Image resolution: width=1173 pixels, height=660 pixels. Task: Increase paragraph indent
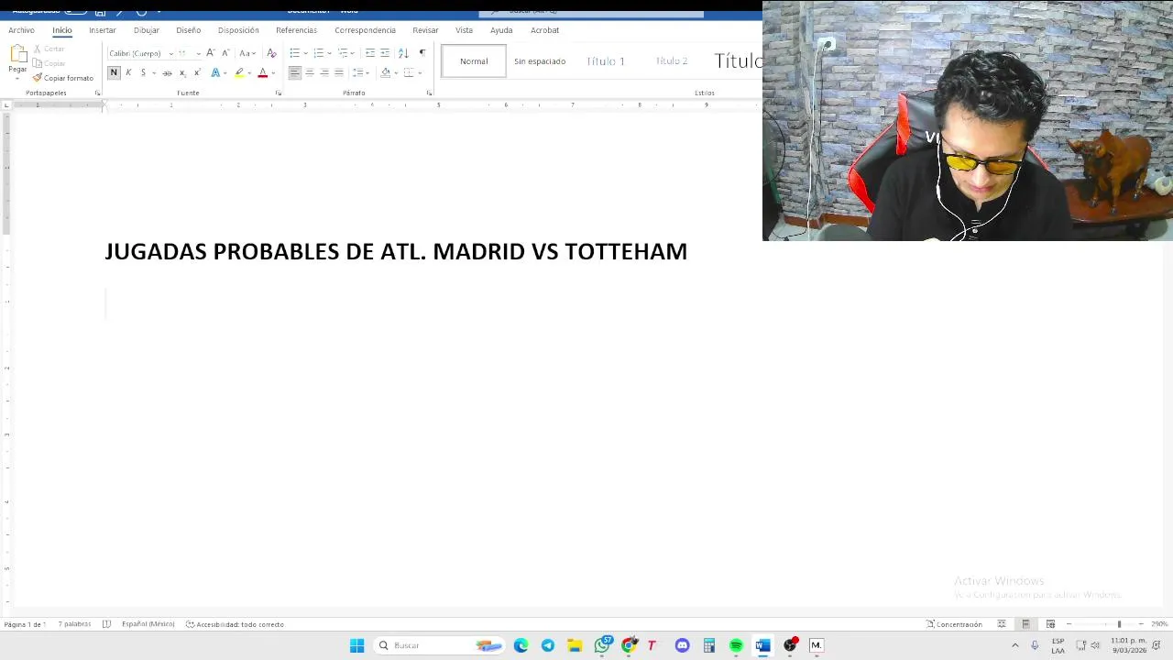click(385, 53)
